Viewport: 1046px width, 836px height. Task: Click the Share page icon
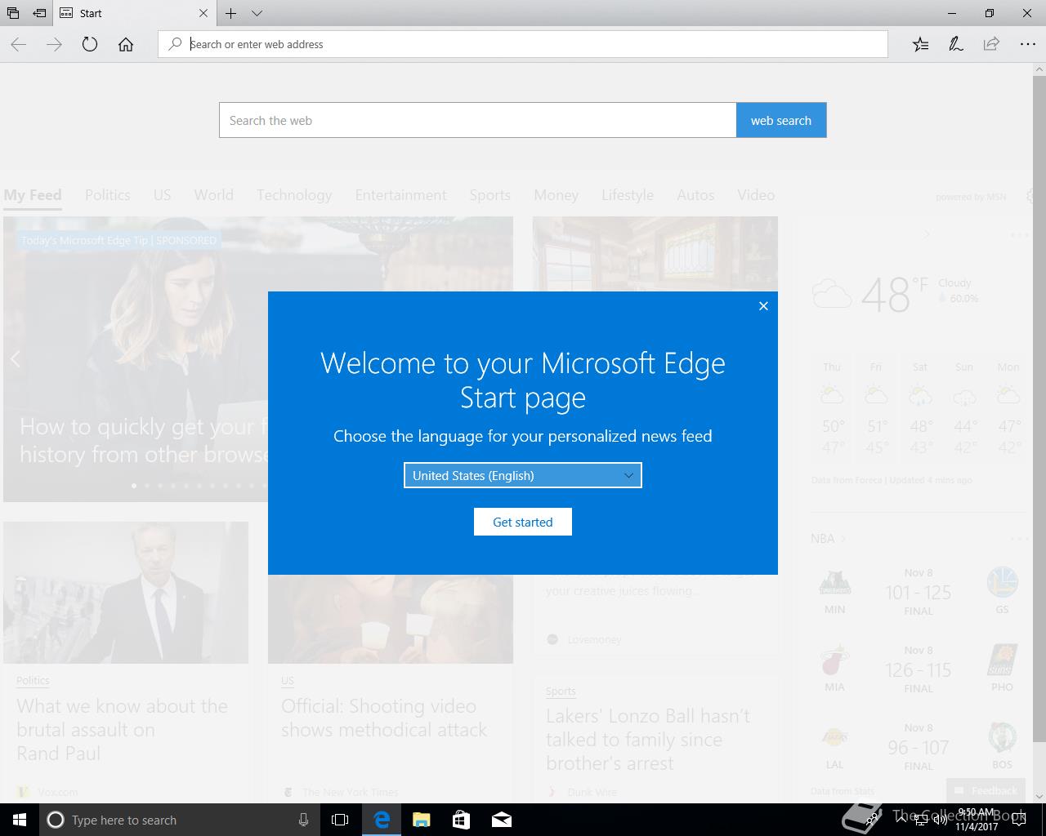991,45
